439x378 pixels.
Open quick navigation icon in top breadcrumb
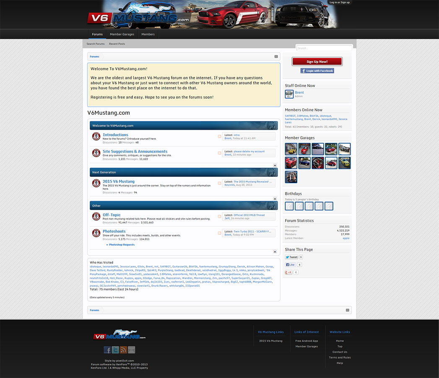276,57
